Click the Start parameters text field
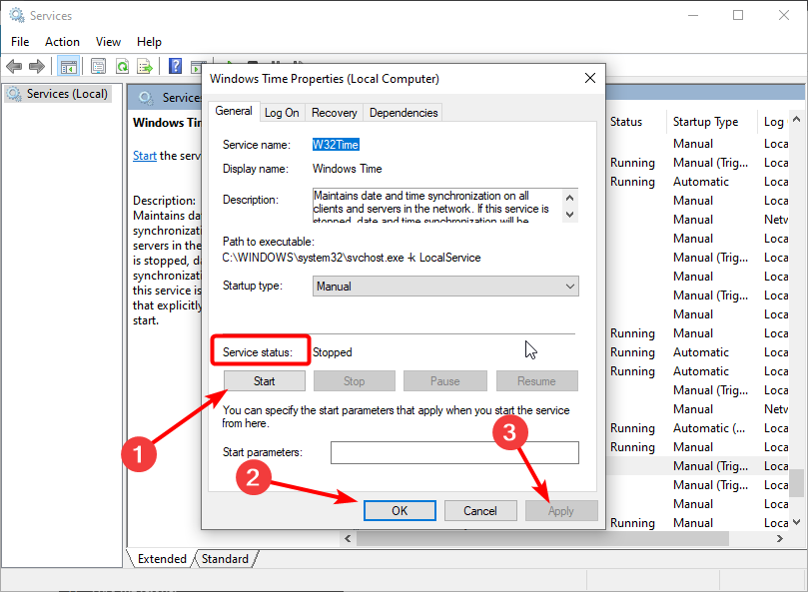This screenshot has height=592, width=808. coord(454,452)
